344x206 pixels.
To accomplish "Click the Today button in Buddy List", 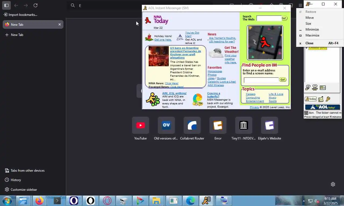I will [311, 99].
